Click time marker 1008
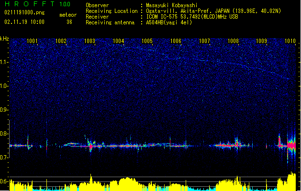 pos(233,41)
